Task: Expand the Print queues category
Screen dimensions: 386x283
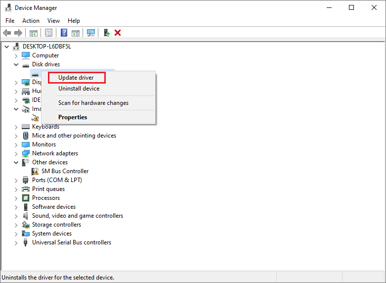Action: (16, 189)
